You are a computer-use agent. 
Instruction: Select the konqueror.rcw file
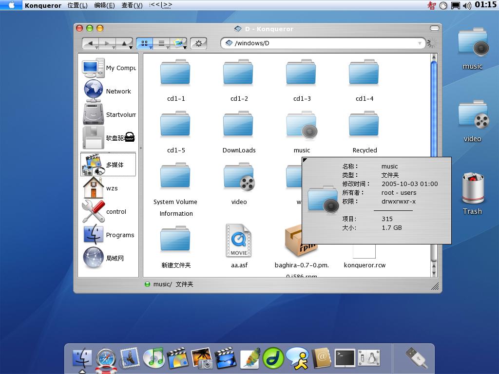[365, 257]
